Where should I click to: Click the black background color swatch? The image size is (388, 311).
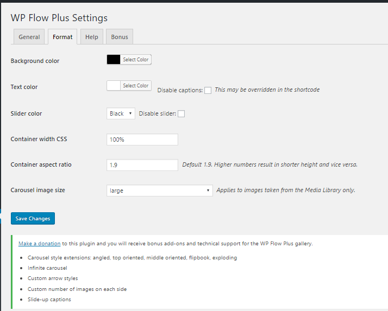coord(114,60)
